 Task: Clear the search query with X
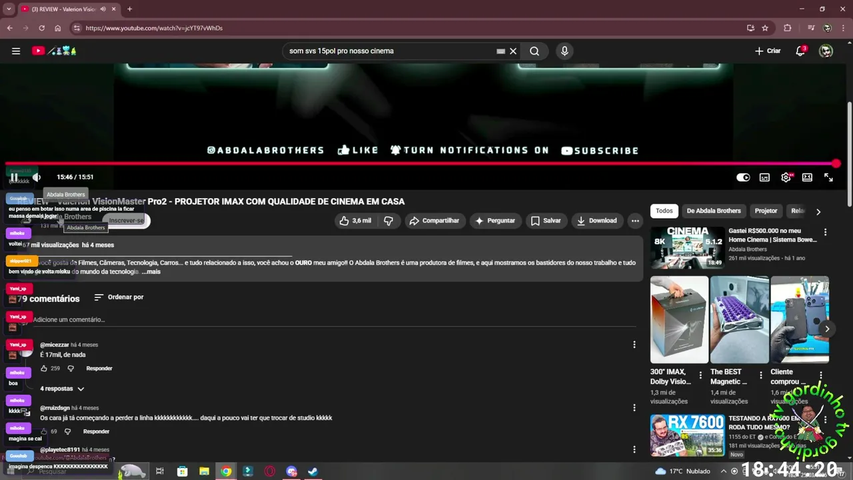point(513,51)
